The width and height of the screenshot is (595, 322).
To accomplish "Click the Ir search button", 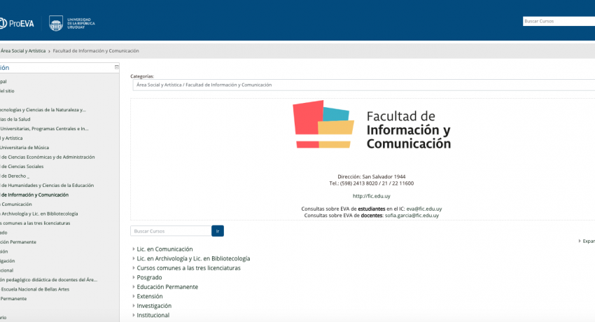I will [x=218, y=231].
